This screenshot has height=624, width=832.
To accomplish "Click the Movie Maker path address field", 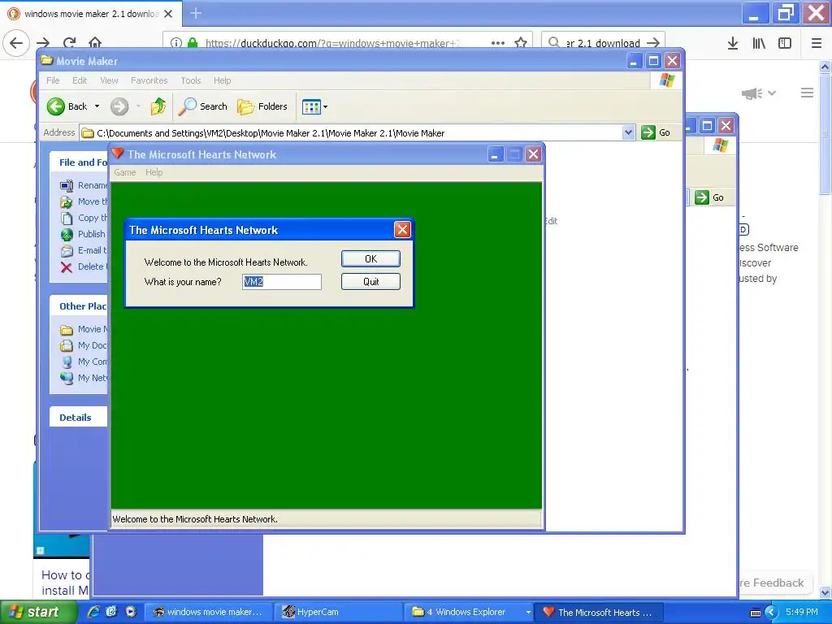I will 351,132.
